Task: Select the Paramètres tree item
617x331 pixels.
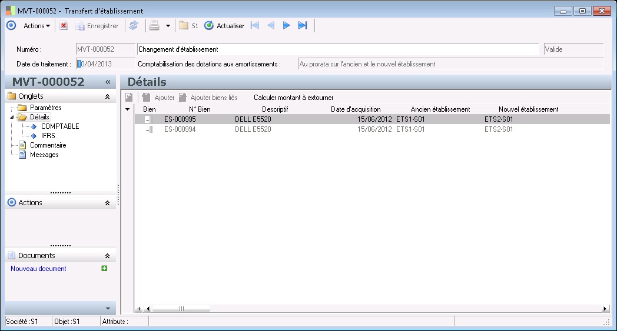Action: pos(45,108)
